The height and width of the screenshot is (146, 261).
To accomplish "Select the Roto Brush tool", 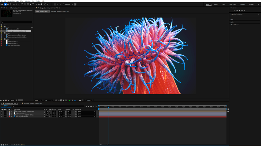I will (x=45, y=4).
